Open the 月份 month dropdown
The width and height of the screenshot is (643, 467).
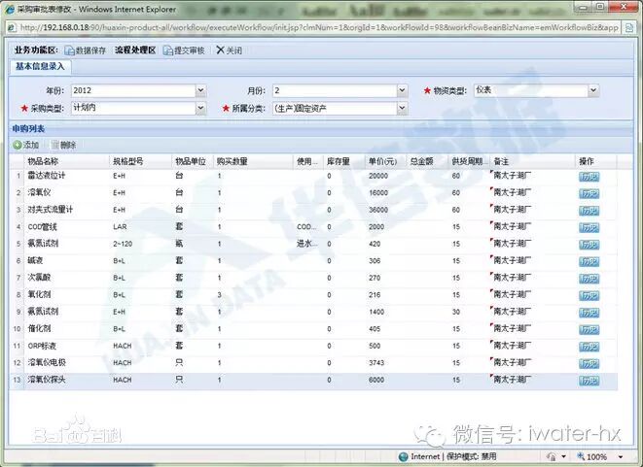tap(403, 90)
